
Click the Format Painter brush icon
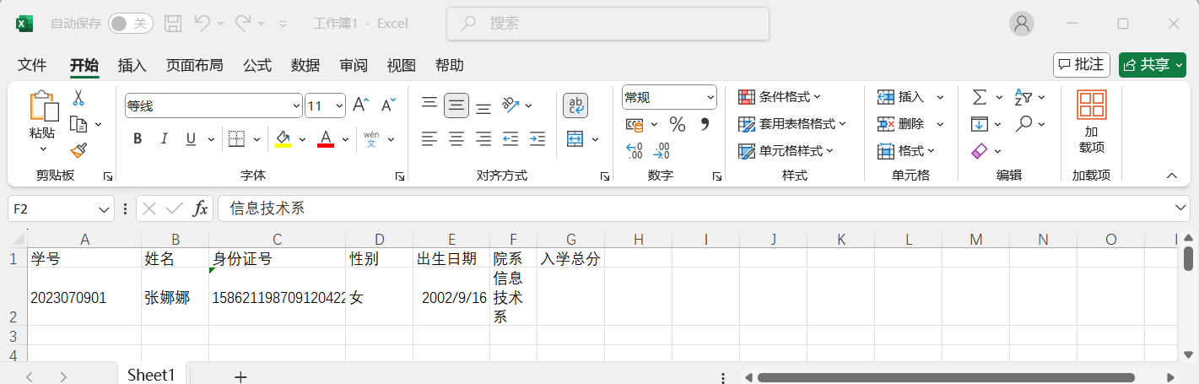(x=78, y=150)
